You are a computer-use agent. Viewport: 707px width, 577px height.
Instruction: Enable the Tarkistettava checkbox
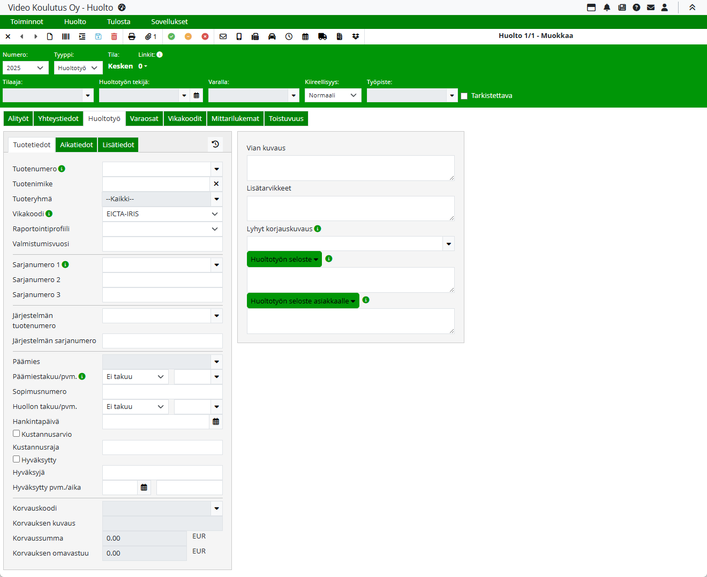tap(464, 96)
